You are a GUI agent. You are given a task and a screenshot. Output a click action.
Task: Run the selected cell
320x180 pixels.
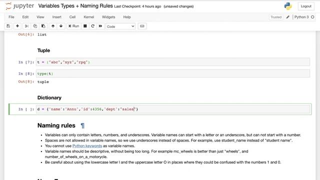74,26
